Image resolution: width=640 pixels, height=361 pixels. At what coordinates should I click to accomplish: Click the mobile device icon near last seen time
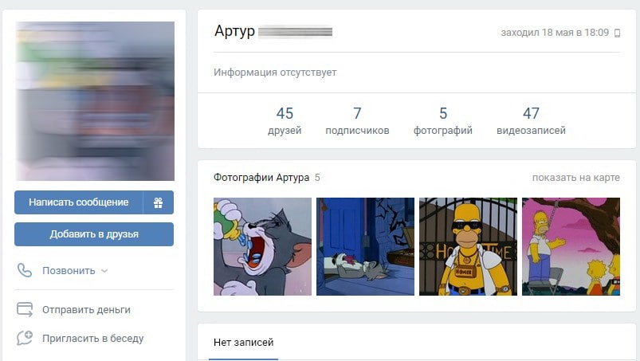click(x=617, y=33)
